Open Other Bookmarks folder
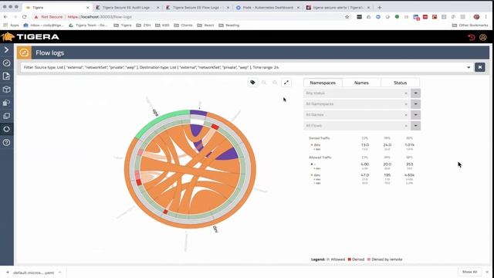 point(470,25)
